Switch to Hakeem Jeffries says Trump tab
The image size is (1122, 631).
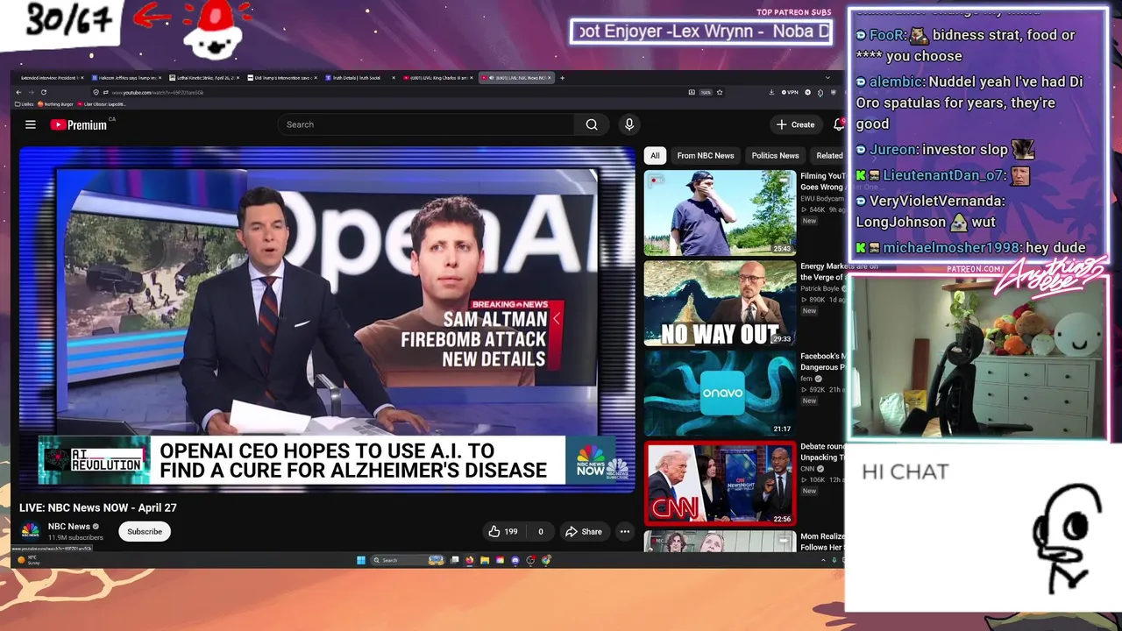[x=125, y=78]
